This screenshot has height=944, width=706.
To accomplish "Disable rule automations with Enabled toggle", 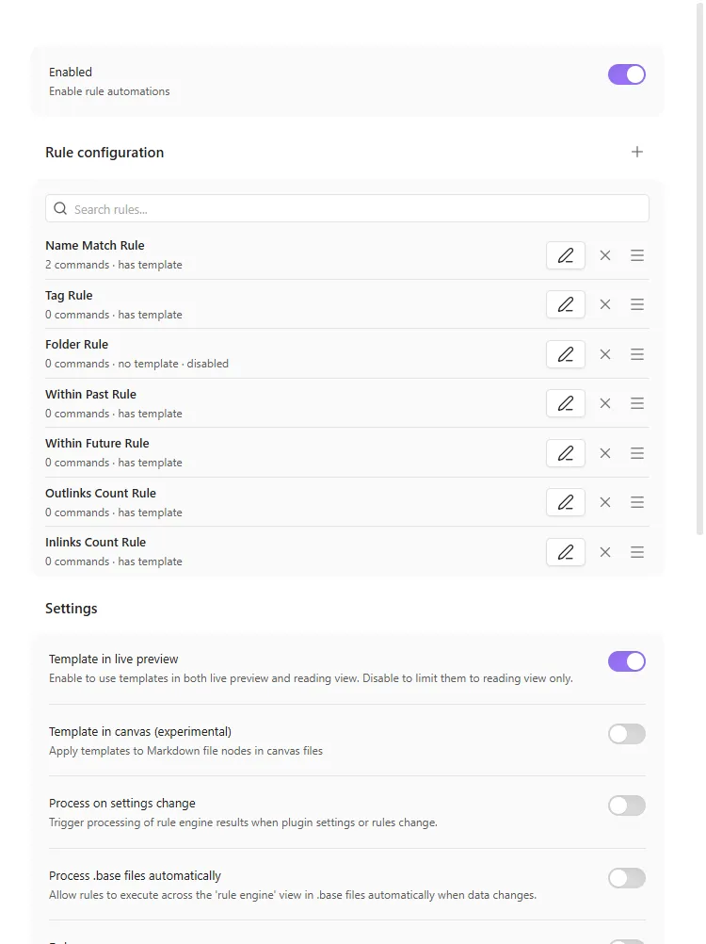I will (627, 74).
